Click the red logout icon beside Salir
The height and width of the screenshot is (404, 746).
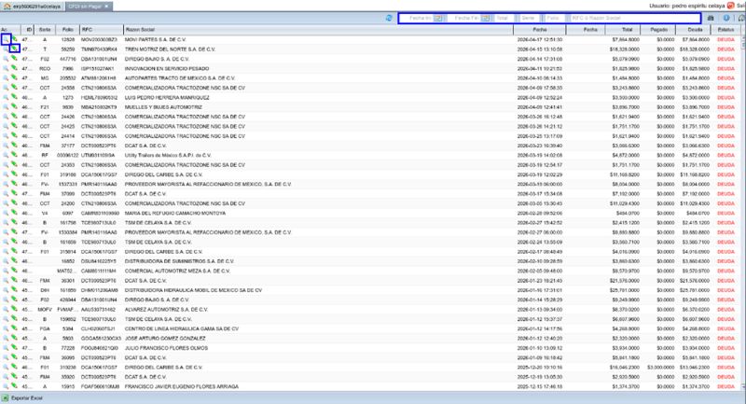730,6
